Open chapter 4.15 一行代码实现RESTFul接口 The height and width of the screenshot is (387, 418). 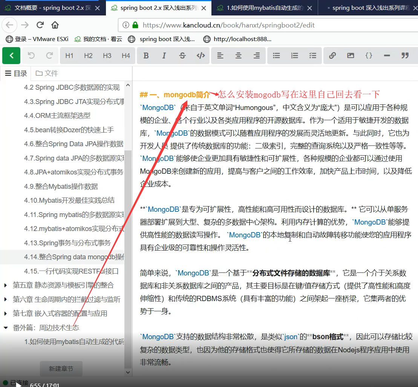[71, 271]
